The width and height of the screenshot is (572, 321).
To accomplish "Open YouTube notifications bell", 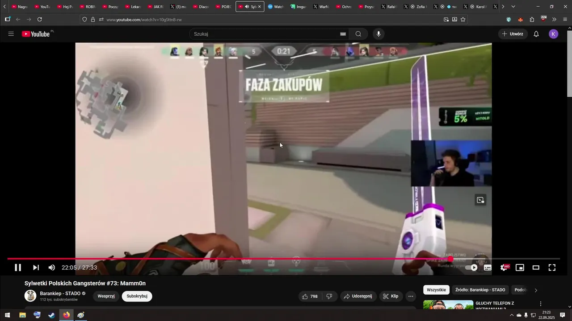I will 536,34.
